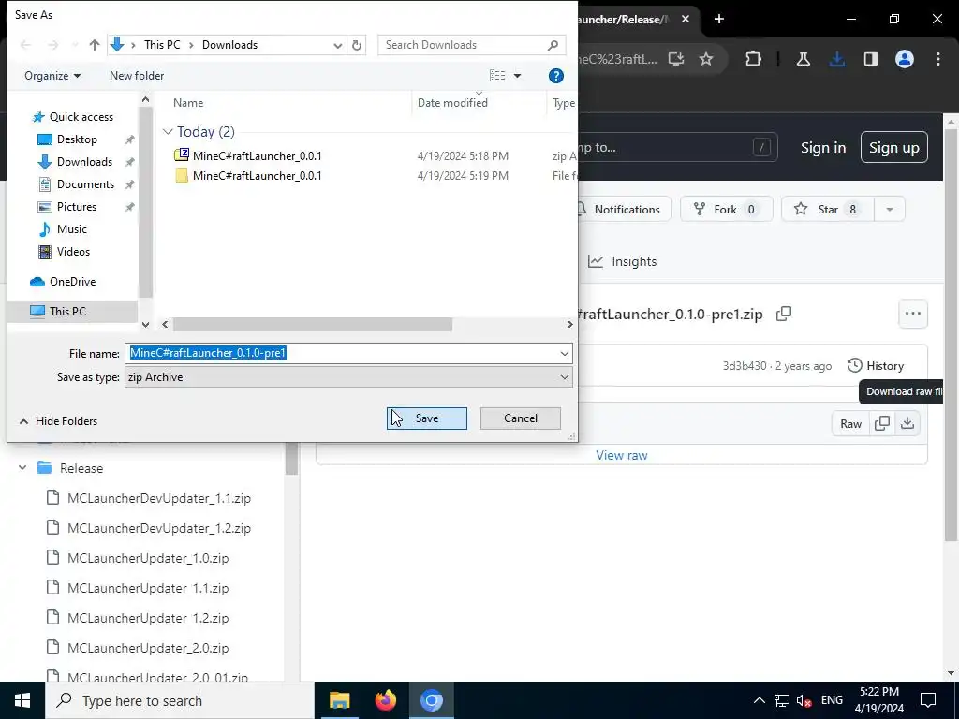Copy raw file icon
This screenshot has height=719, width=959.
coord(882,424)
